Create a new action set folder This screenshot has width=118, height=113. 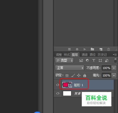coord(92,49)
